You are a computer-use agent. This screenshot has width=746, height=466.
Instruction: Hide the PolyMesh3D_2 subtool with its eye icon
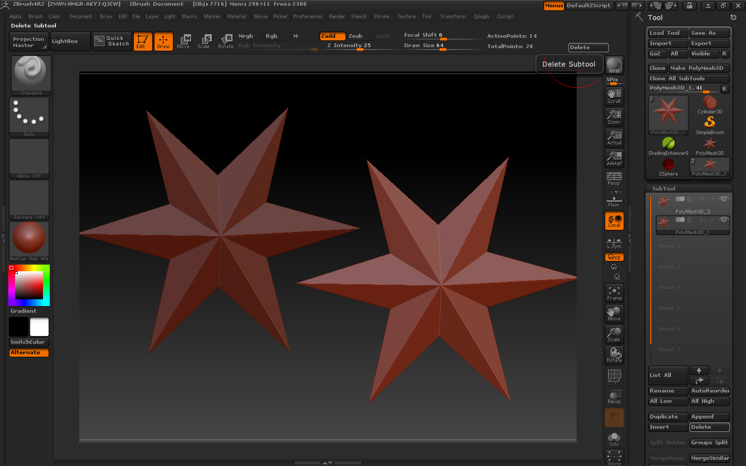pyautogui.click(x=724, y=199)
